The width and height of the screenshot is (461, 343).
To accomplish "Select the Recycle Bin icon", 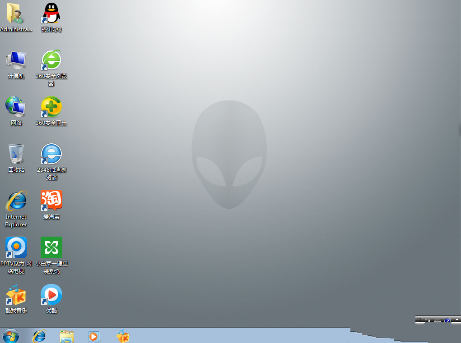I will 16,154.
